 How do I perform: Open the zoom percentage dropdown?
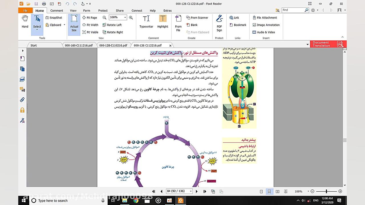(x=125, y=17)
